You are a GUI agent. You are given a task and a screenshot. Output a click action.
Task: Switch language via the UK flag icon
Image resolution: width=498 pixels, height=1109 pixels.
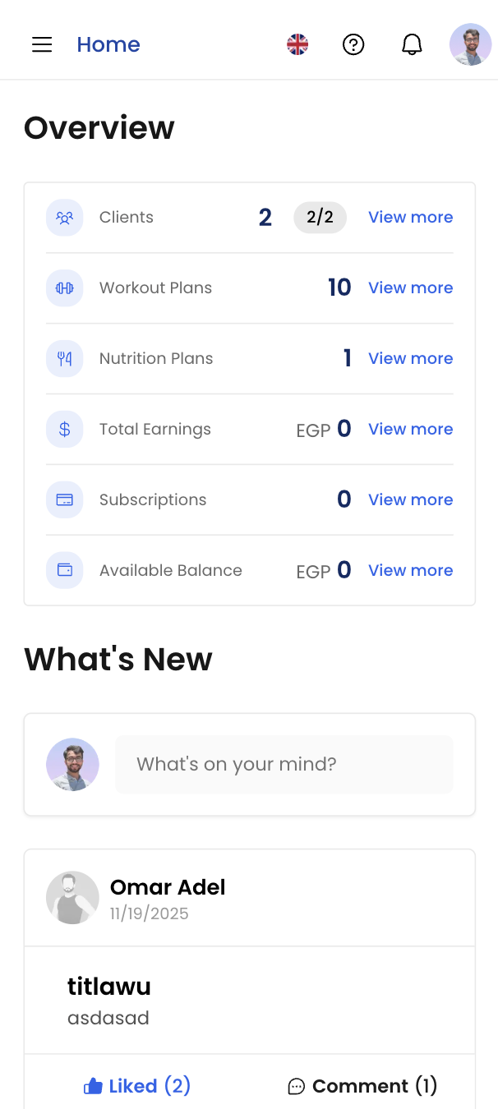point(297,44)
